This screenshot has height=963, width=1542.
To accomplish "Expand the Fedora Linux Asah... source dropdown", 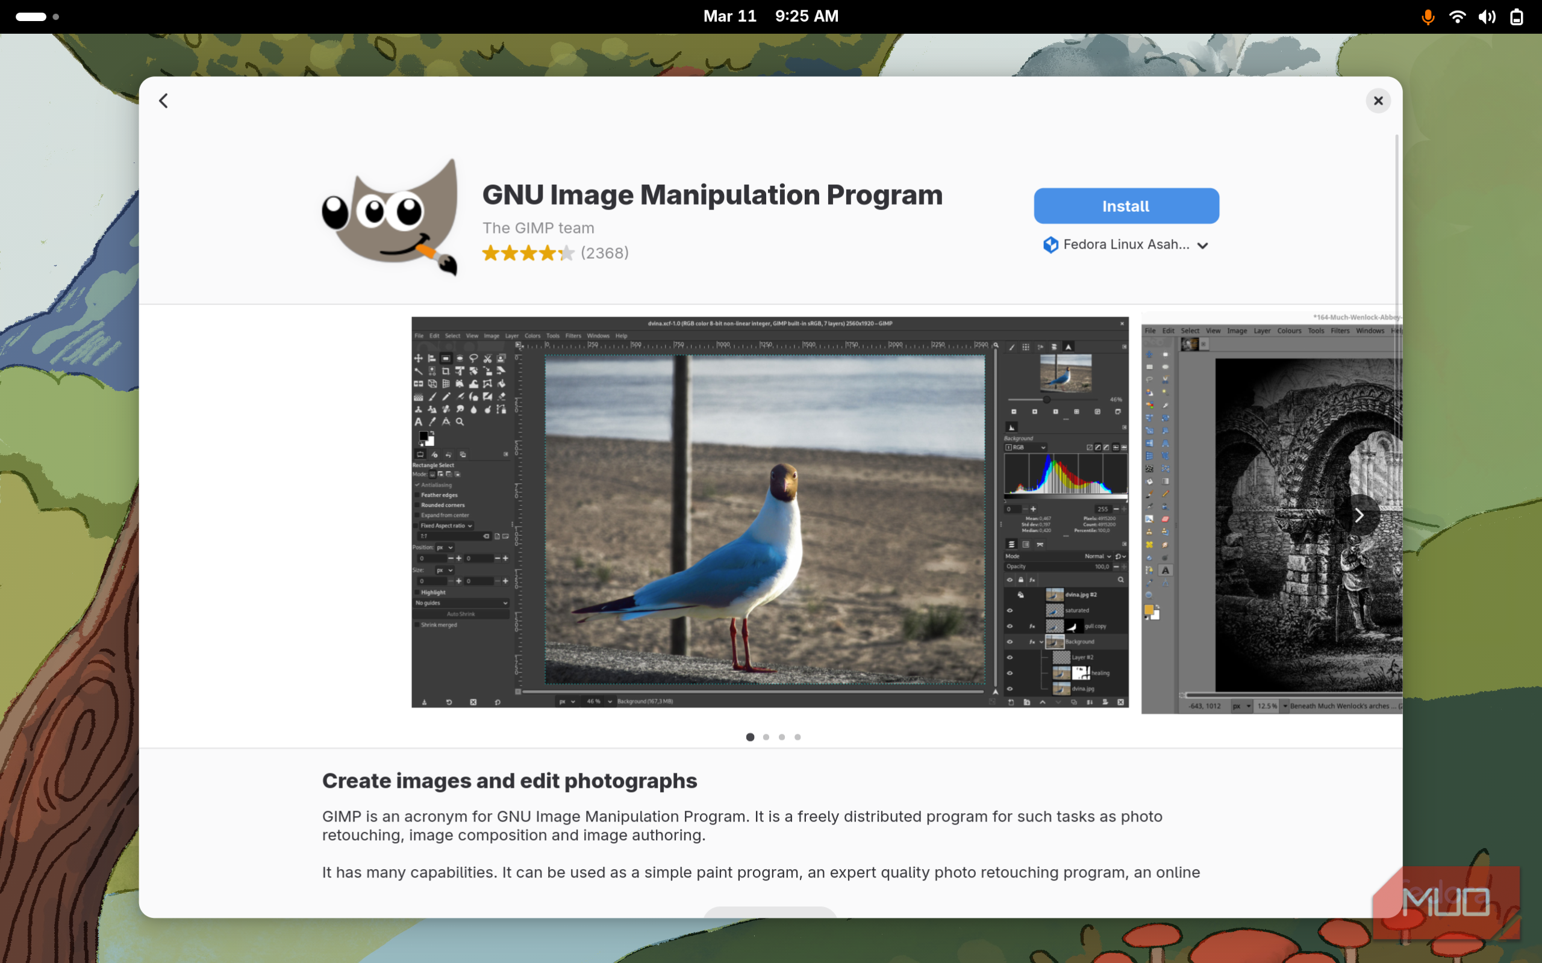I will point(1126,244).
